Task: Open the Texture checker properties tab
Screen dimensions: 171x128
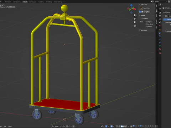Action: [160, 53]
